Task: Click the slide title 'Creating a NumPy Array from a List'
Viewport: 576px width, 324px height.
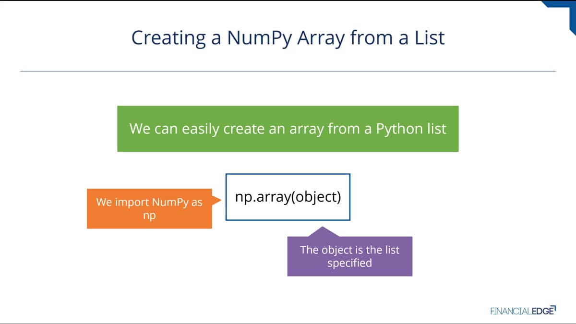Action: tap(288, 38)
